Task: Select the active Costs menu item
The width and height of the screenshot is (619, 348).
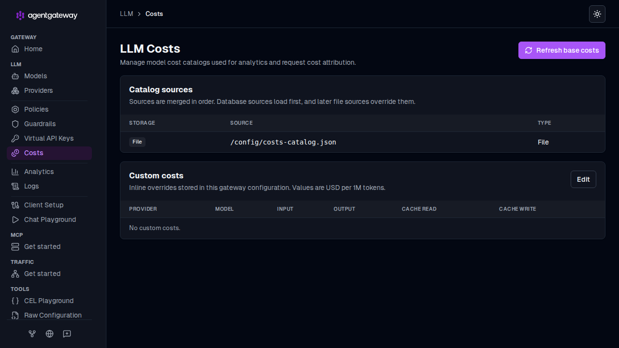Action: point(49,153)
